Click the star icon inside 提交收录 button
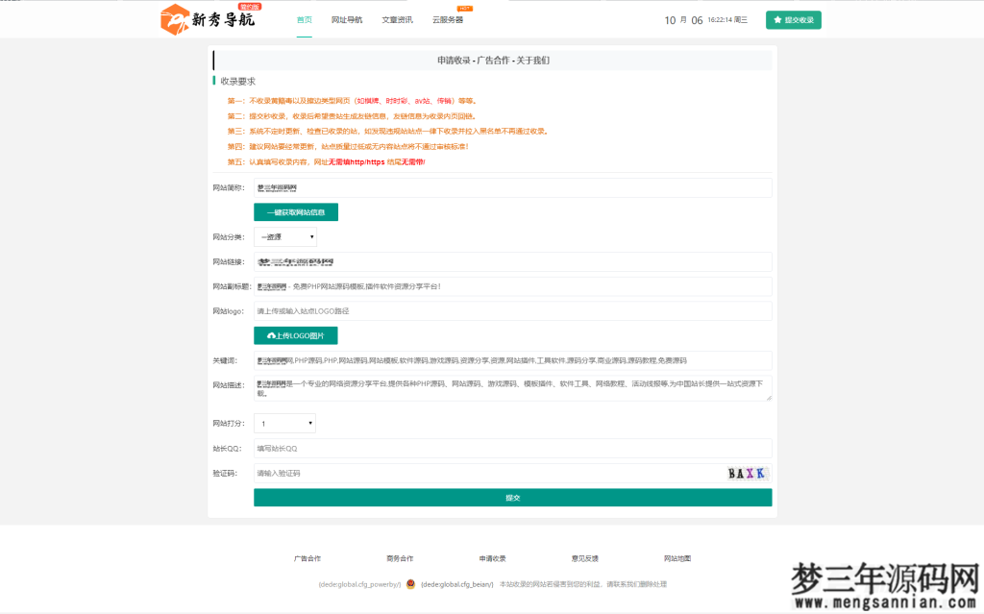Image resolution: width=984 pixels, height=614 pixels. tap(775, 19)
